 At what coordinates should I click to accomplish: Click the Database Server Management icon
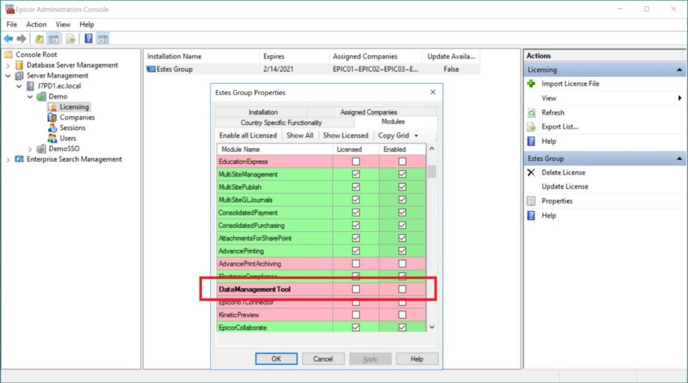point(19,65)
